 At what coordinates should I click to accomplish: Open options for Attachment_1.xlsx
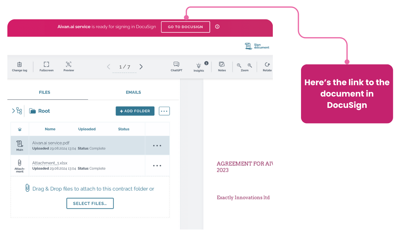tap(157, 166)
